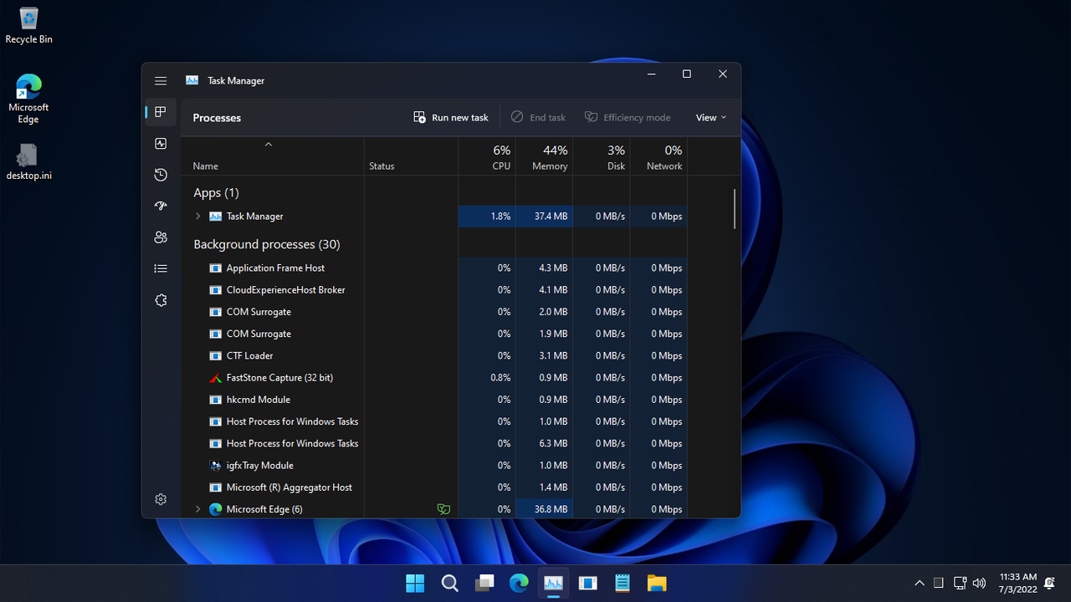Open the Services puzzle-piece sidebar icon
Image resolution: width=1071 pixels, height=602 pixels.
click(x=161, y=300)
